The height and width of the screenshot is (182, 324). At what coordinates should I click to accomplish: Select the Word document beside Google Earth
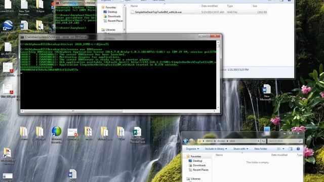coord(24,26)
